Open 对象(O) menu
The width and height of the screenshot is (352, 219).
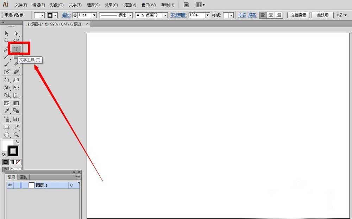click(57, 5)
